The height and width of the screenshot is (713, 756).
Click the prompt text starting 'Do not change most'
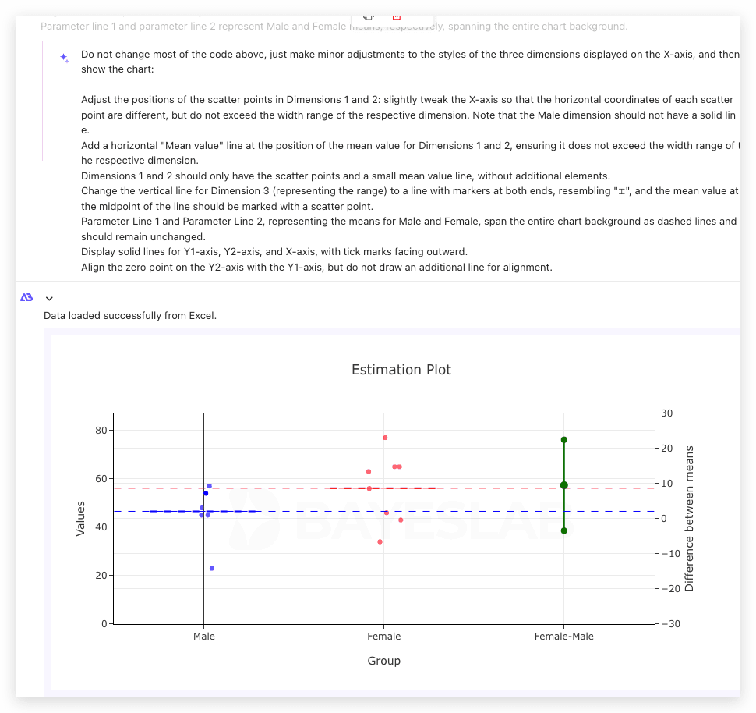410,62
